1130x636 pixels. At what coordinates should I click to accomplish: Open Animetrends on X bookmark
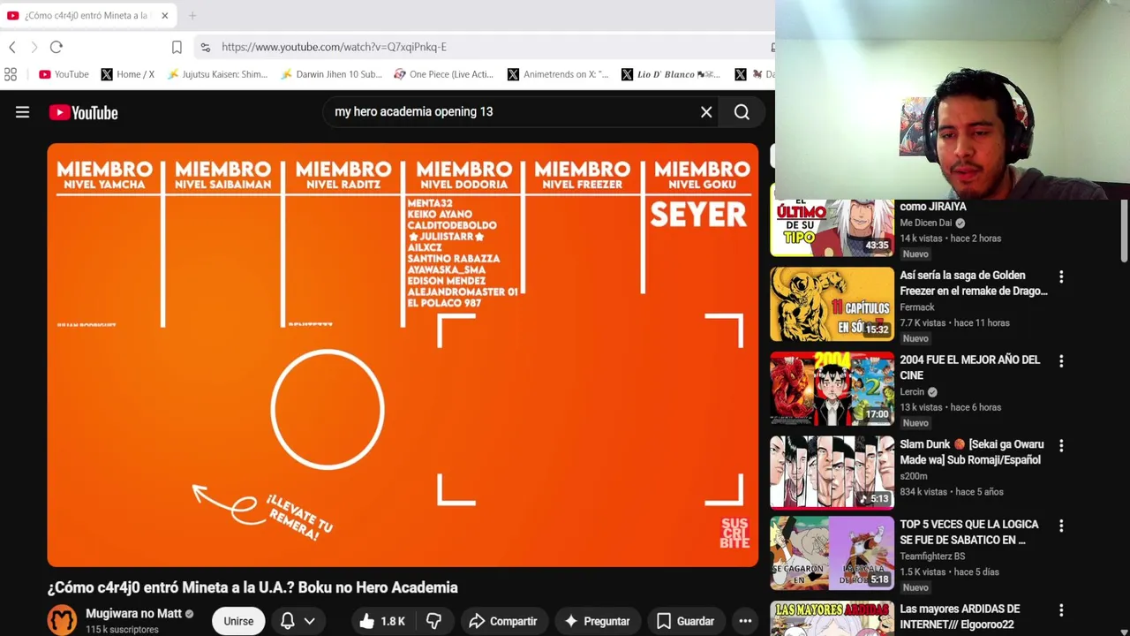point(558,74)
